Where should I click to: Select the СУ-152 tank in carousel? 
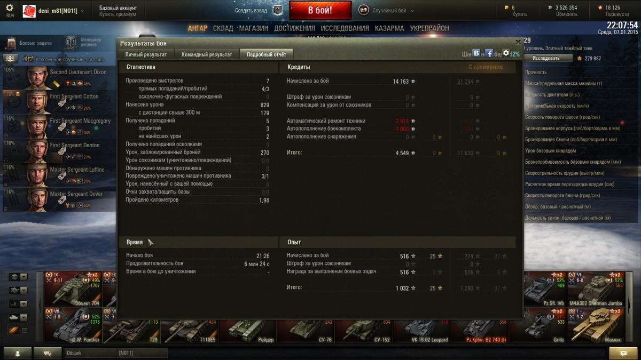point(364,331)
